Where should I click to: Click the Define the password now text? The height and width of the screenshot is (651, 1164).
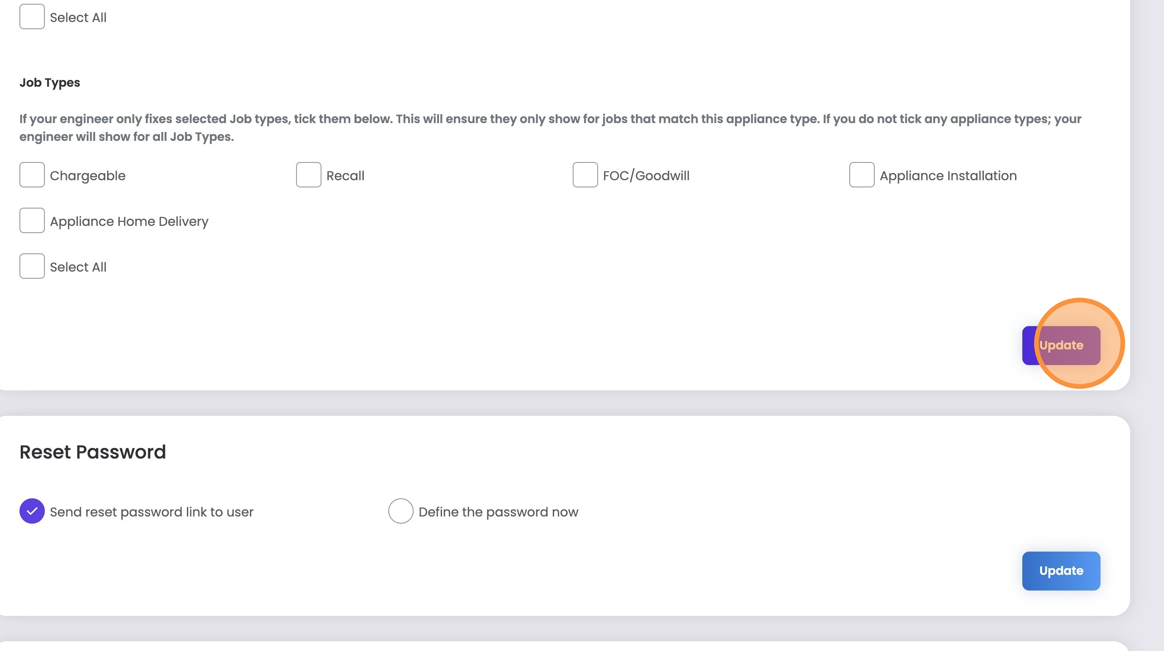click(x=498, y=512)
